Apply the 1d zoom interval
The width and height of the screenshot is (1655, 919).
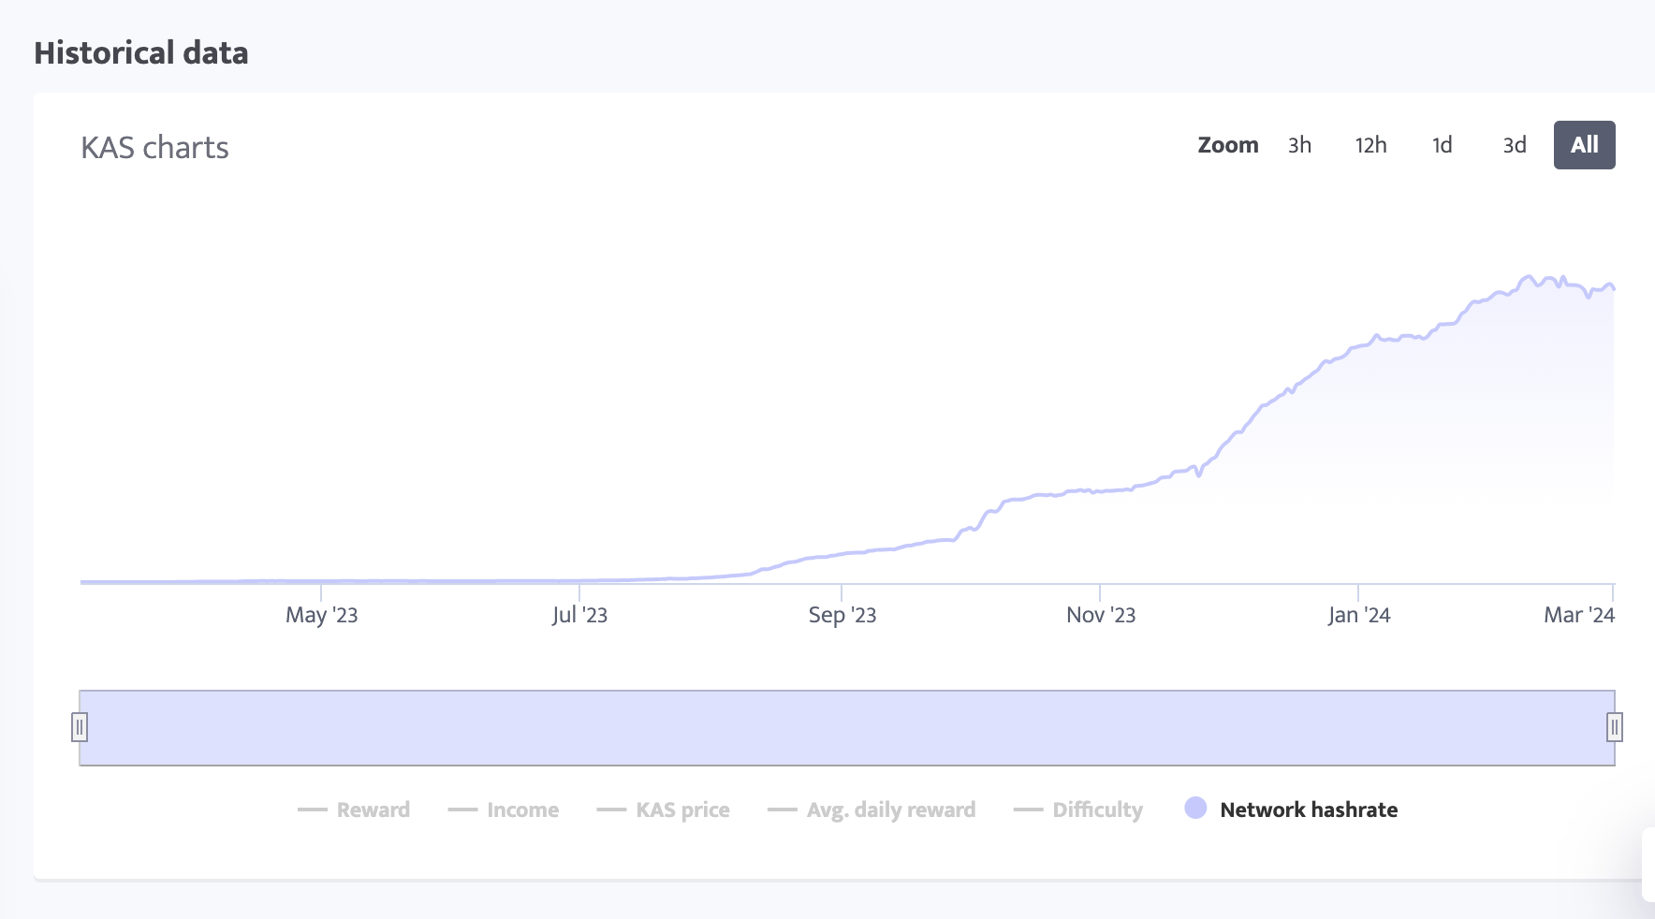coord(1443,145)
